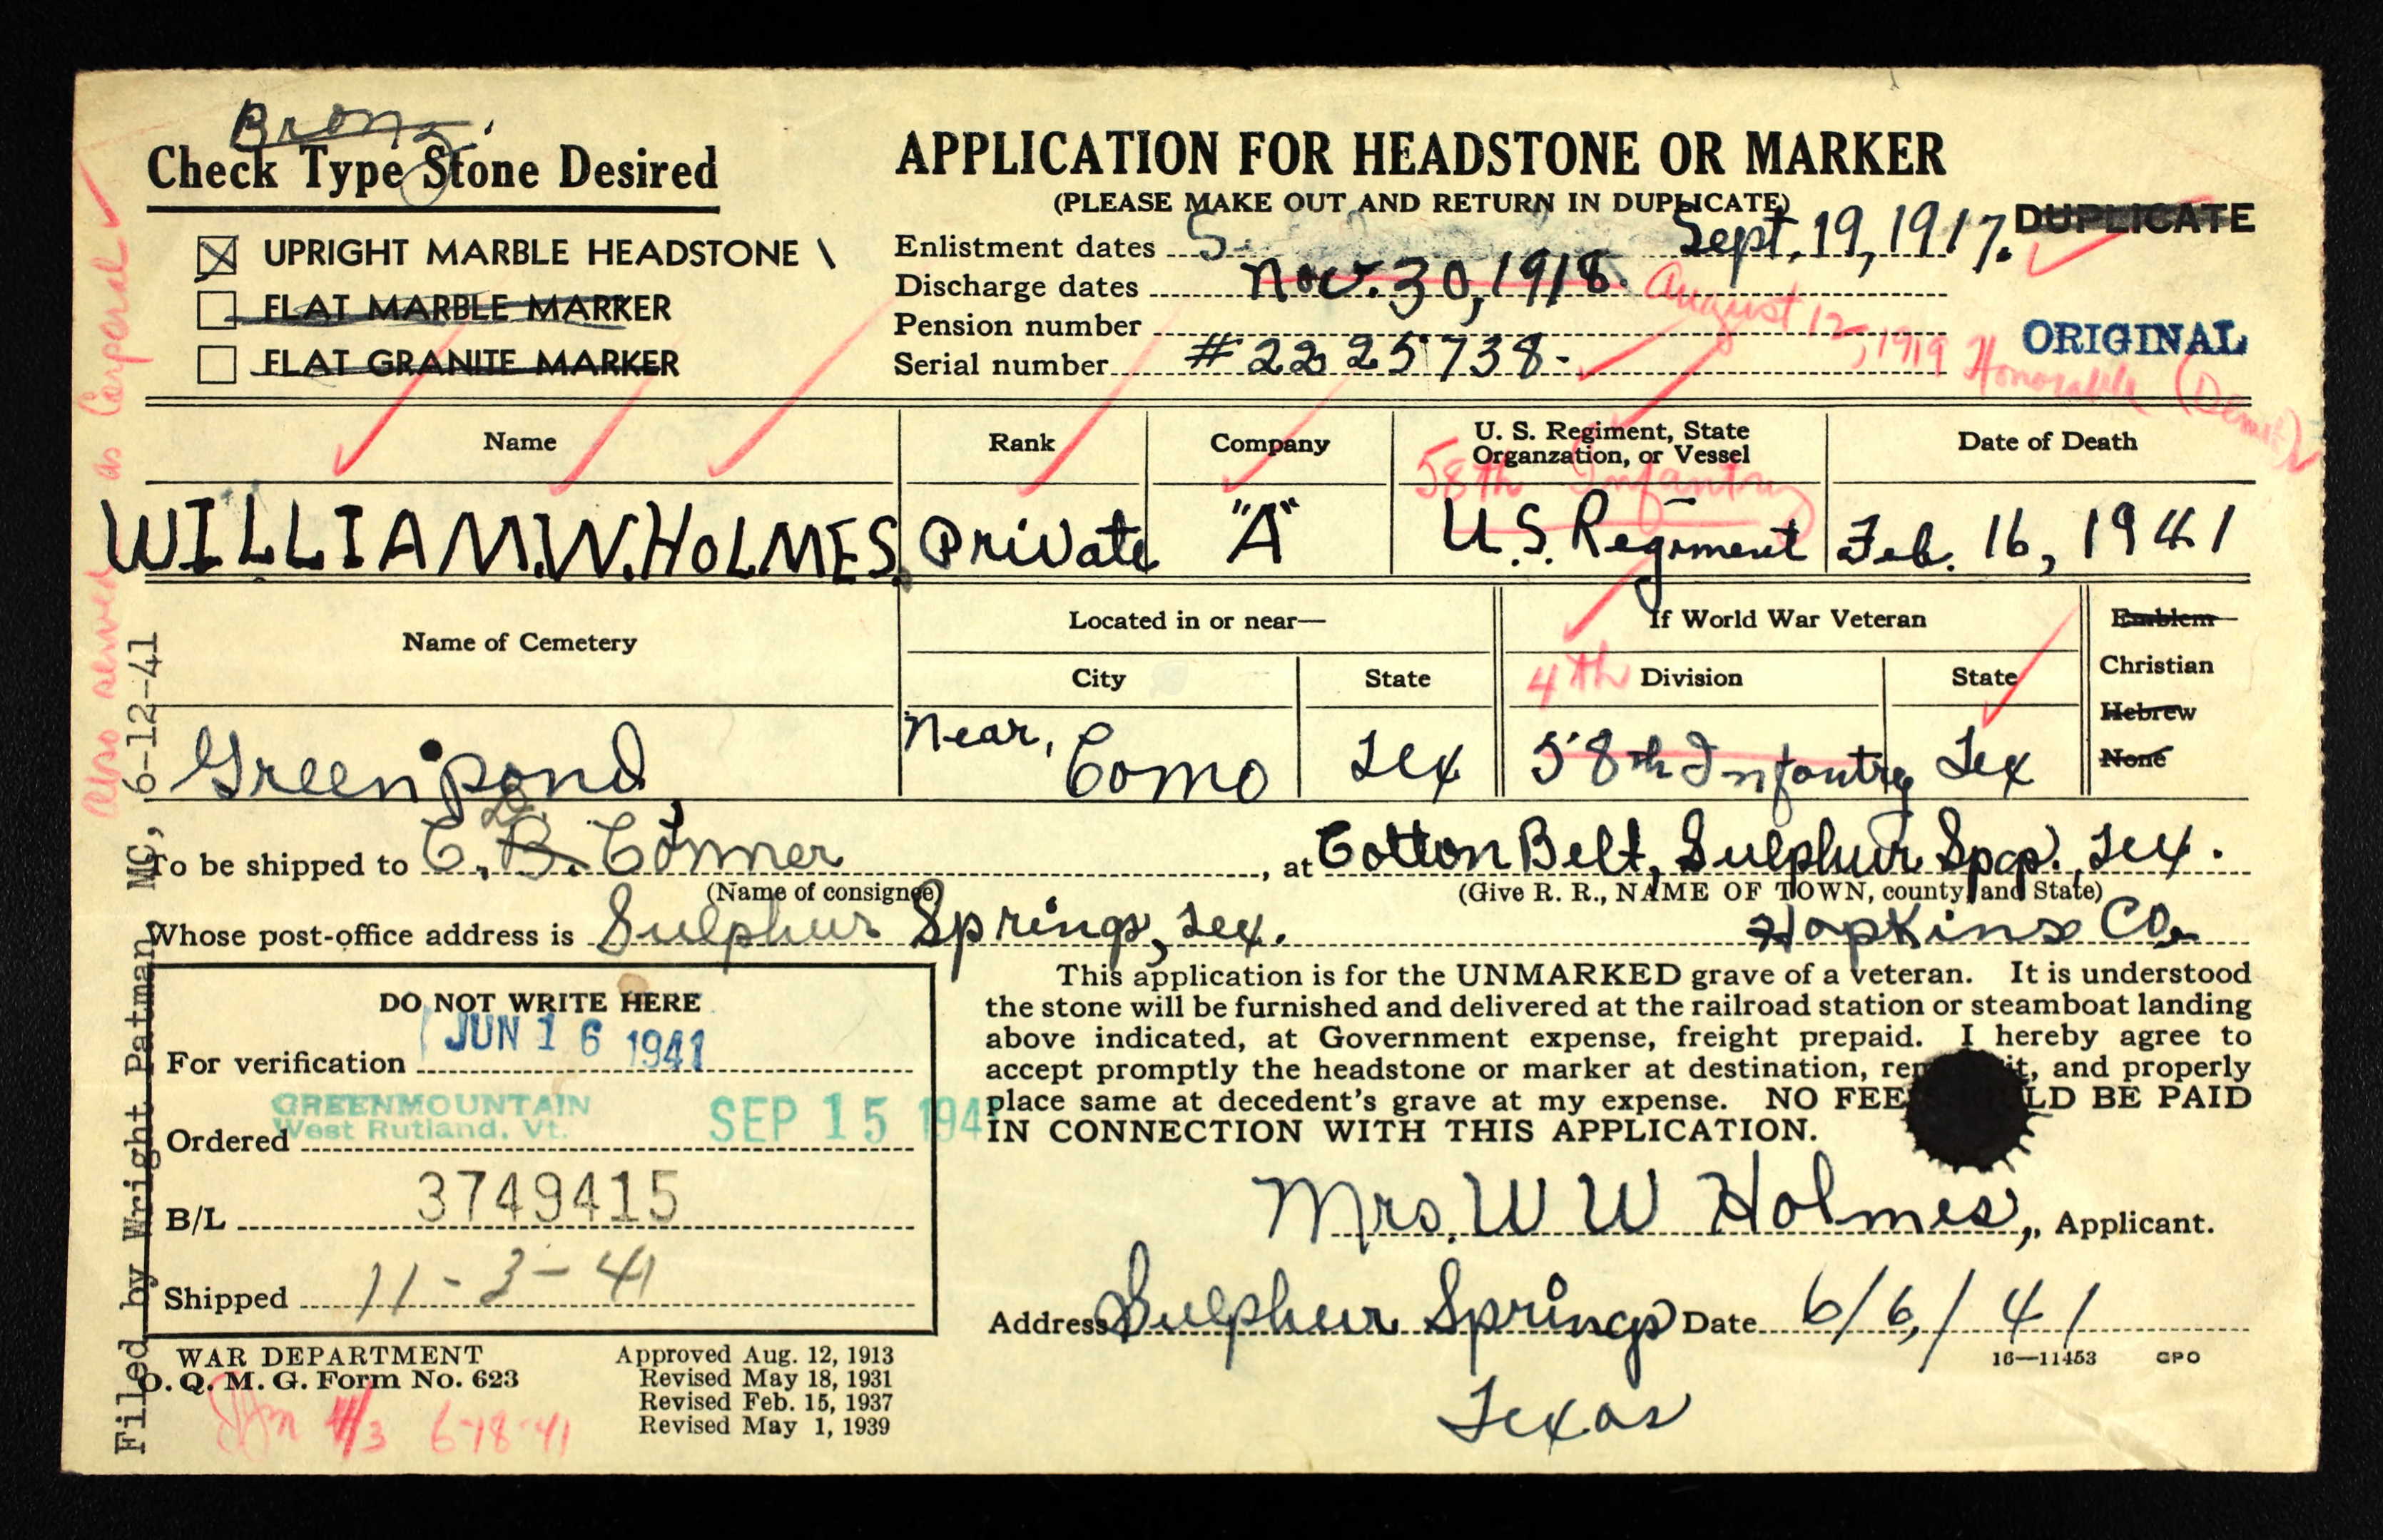
Task: Tick the Flat Marble Marker checkbox
Action: tap(216, 309)
